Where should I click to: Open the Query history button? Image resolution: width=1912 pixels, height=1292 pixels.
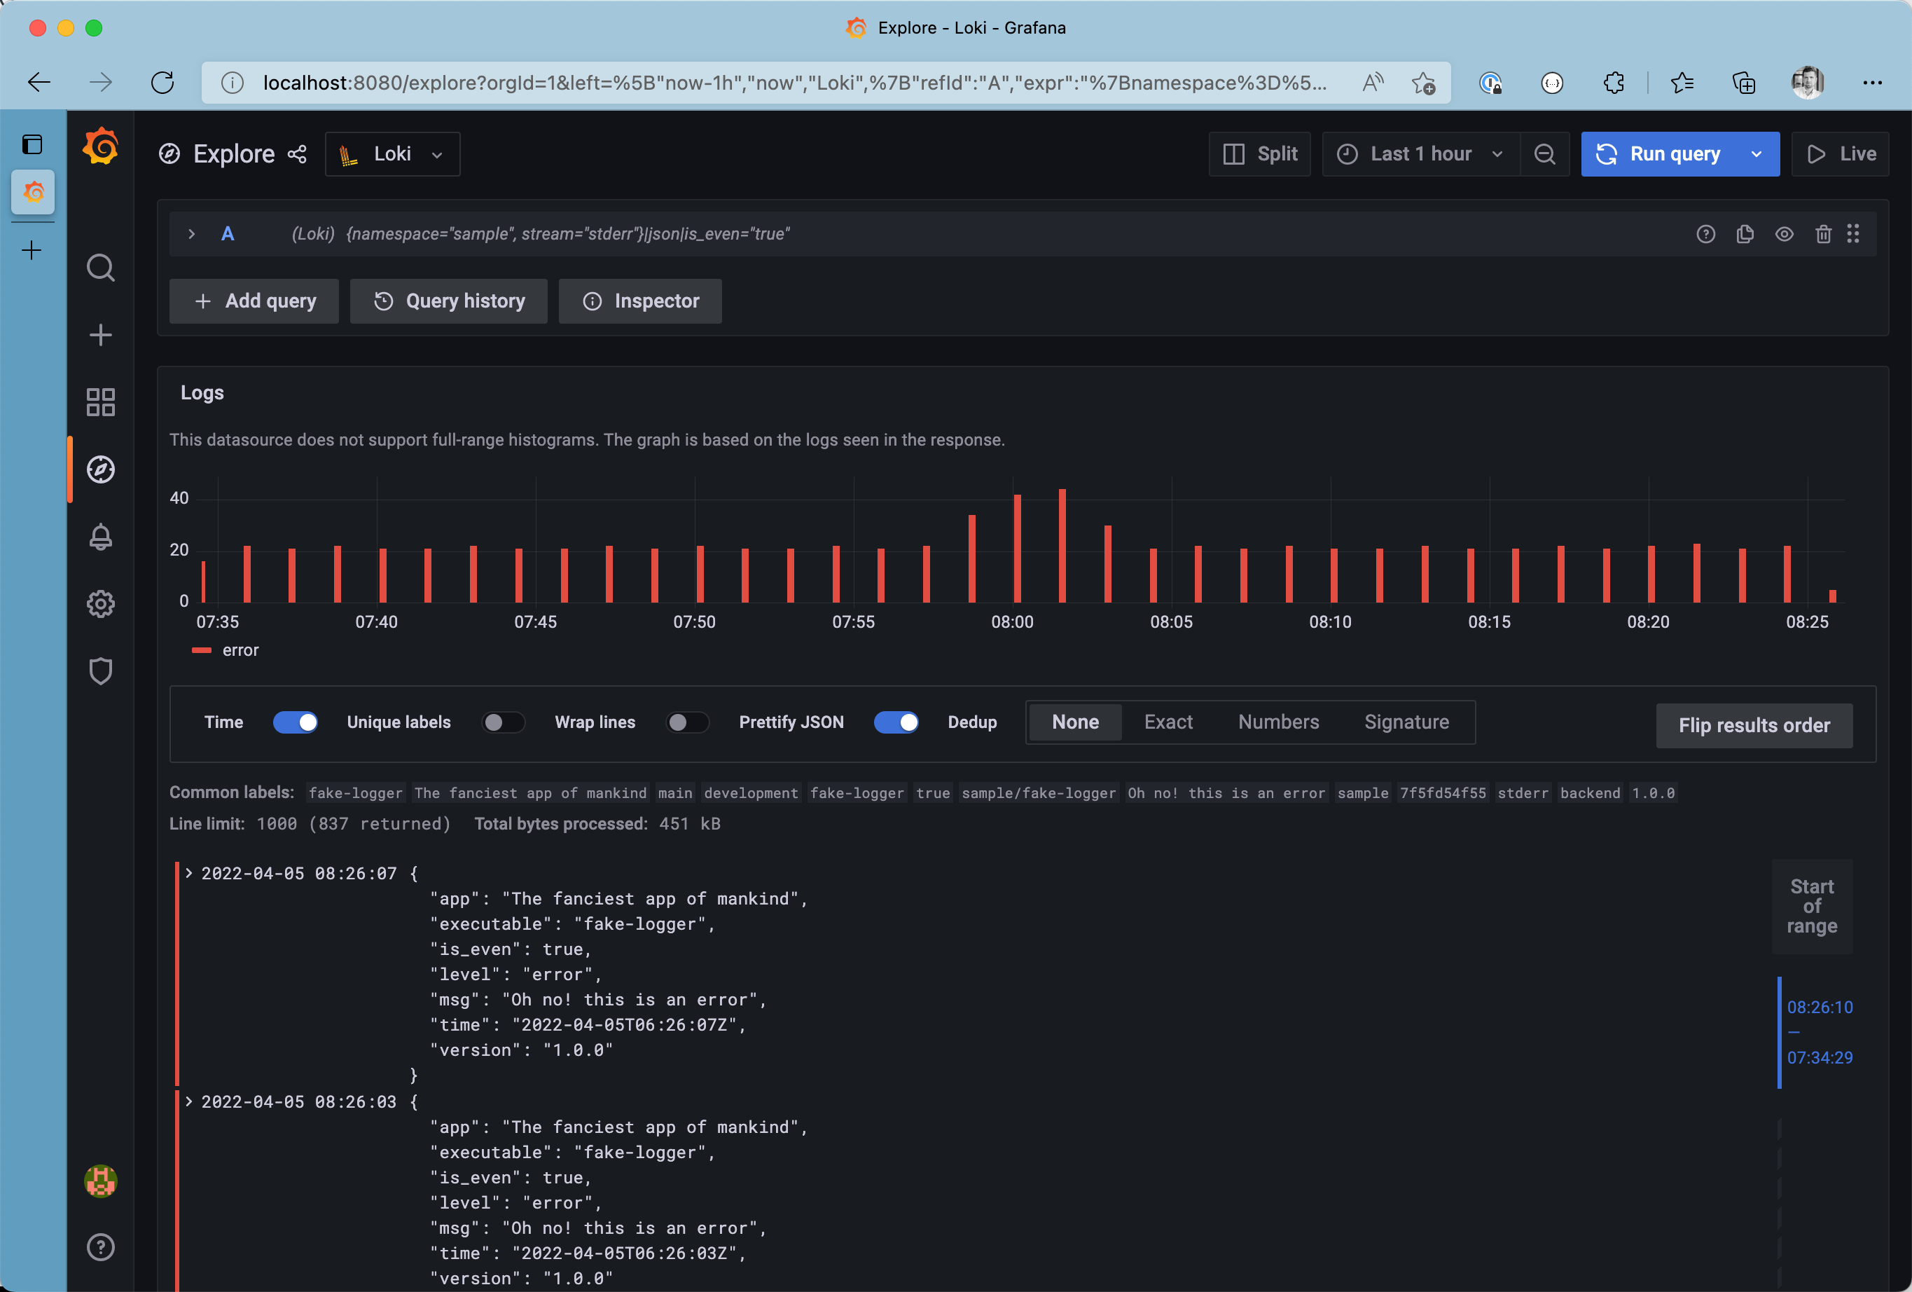pyautogui.click(x=448, y=301)
